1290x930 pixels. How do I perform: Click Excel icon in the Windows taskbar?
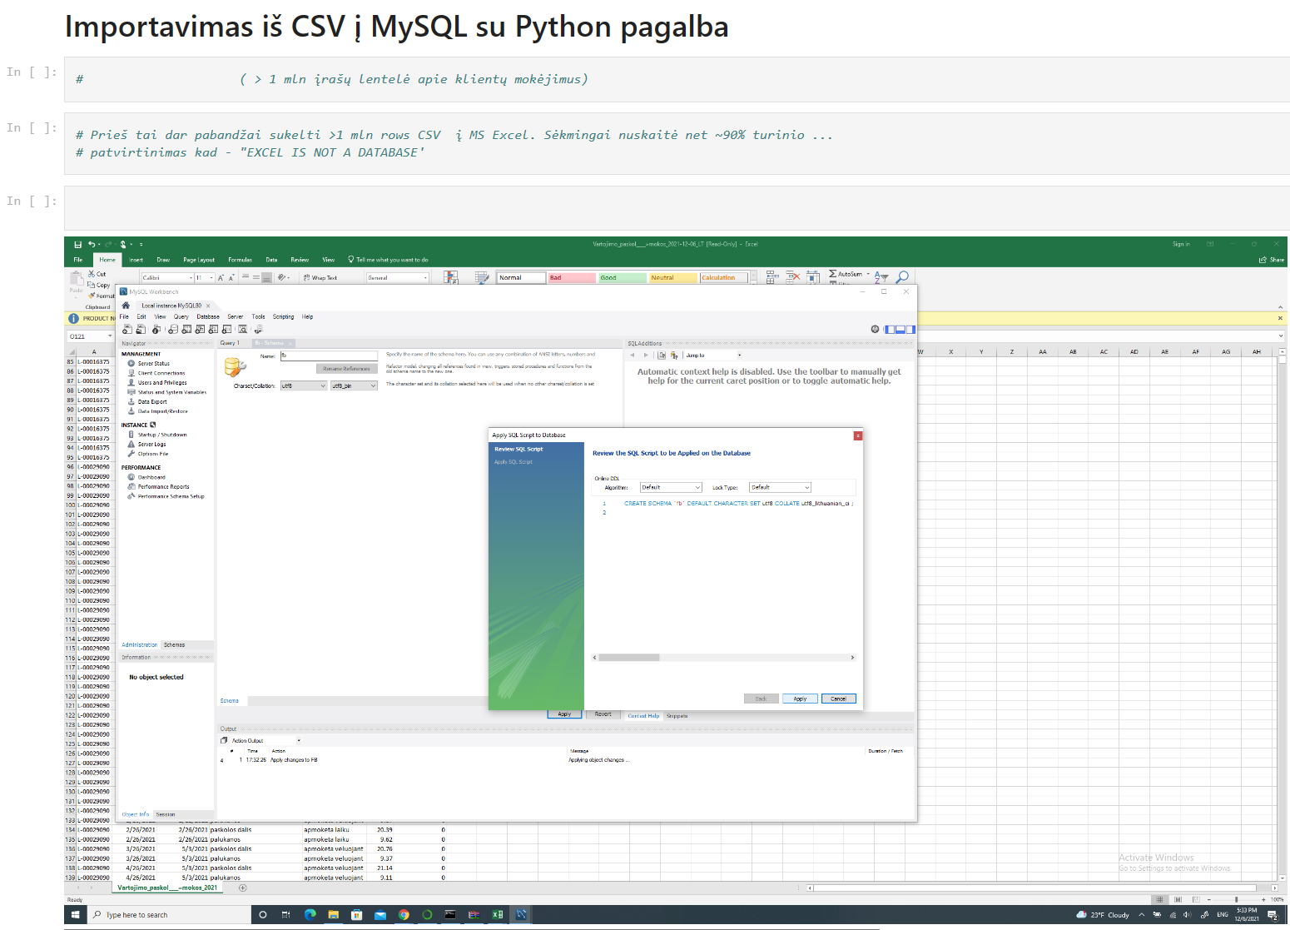click(498, 914)
